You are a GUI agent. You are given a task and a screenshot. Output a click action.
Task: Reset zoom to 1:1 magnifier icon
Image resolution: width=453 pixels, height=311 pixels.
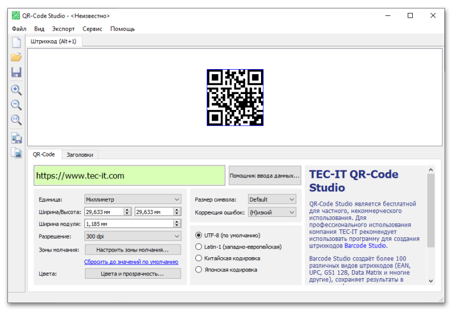[x=16, y=120]
